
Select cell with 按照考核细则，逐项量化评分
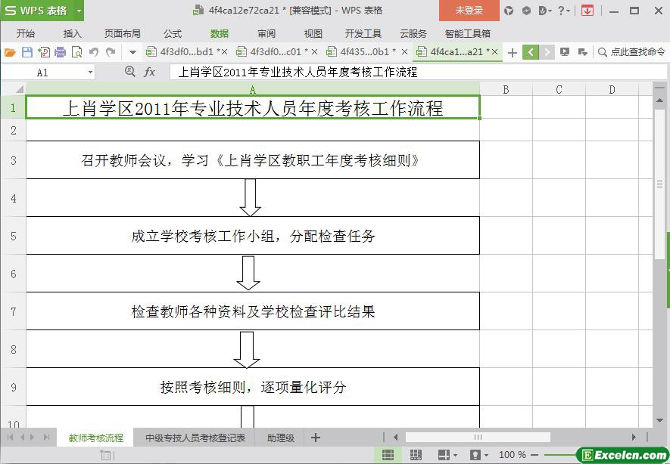click(x=253, y=387)
